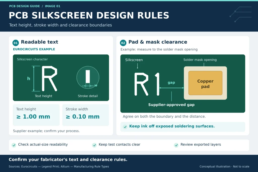This screenshot has width=258, height=172.
Task: Click 'Review exported layers' text
Action: pos(201,144)
